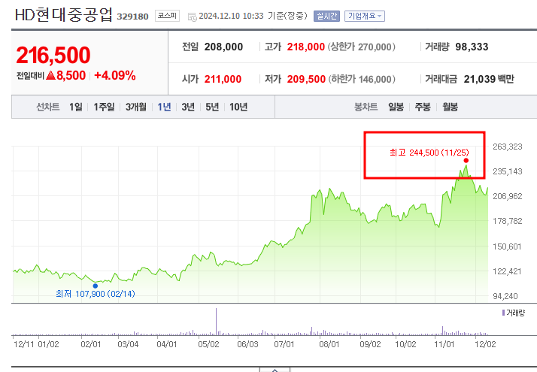The image size is (537, 372).
Task: Click the 봉차트 label
Action: (x=366, y=107)
